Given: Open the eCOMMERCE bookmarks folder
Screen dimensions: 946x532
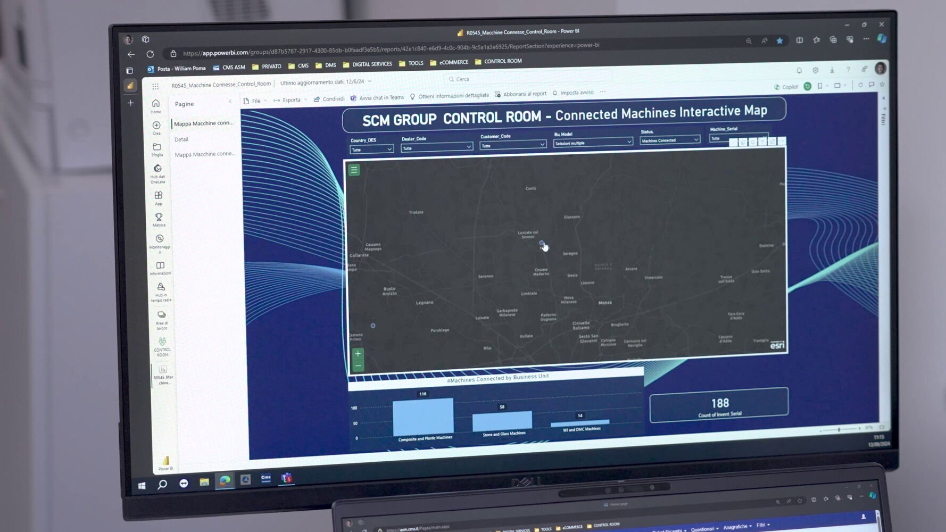Looking at the screenshot, I should coord(449,62).
